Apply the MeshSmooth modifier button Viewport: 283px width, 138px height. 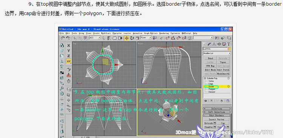223,74
